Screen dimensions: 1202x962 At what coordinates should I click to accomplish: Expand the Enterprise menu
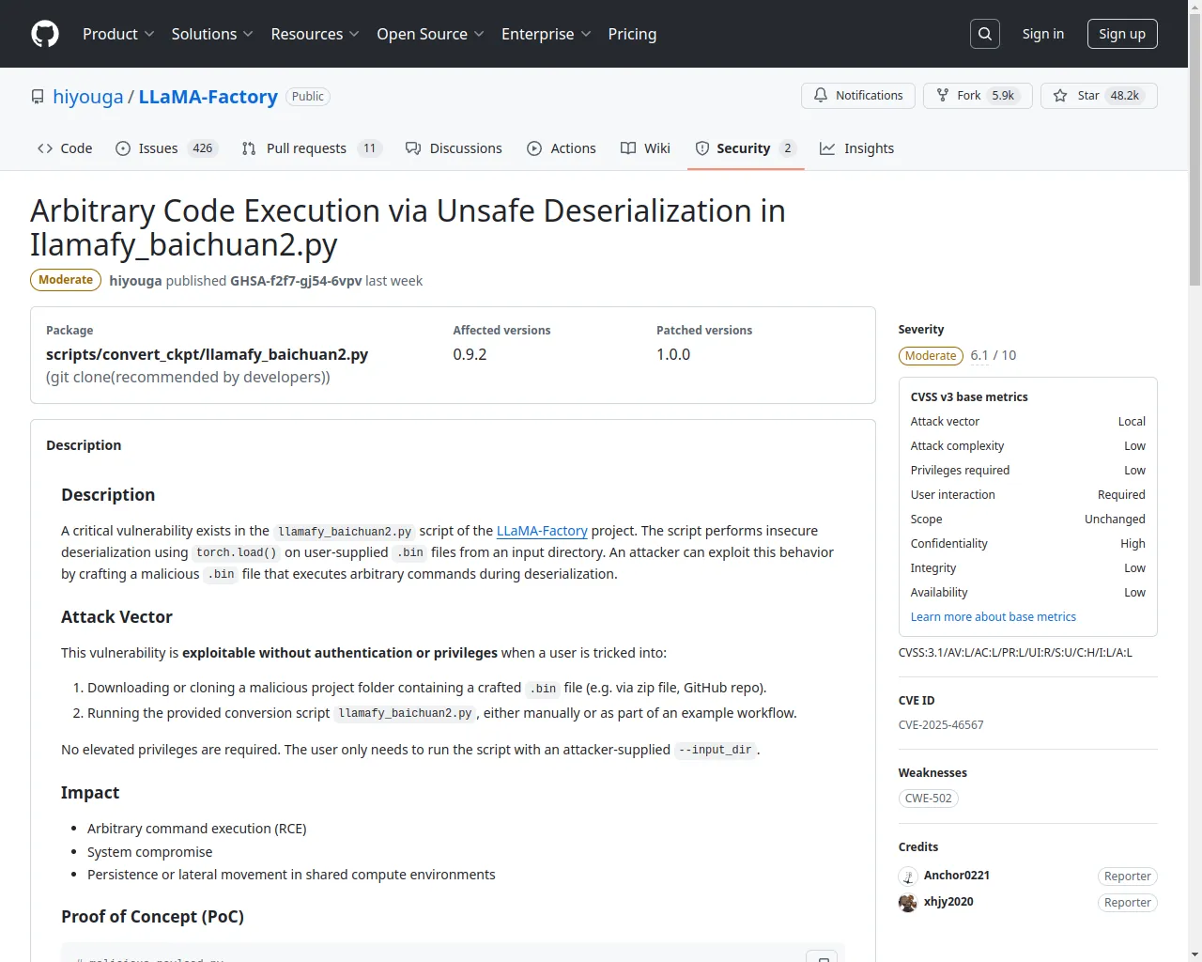(x=546, y=34)
